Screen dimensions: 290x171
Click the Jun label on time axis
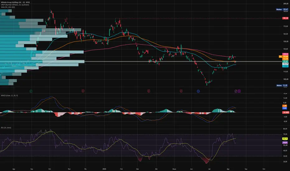(x=191, y=169)
